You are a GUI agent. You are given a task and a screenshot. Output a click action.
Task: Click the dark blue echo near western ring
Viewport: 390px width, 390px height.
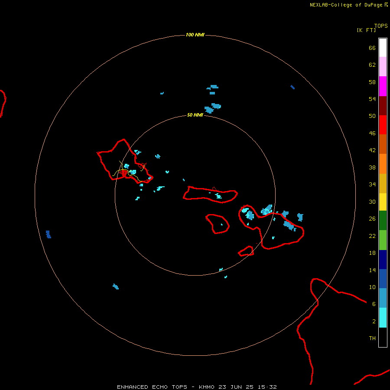point(49,234)
